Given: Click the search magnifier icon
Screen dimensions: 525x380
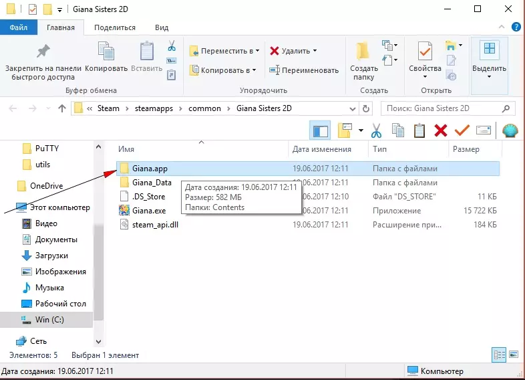Looking at the screenshot, I should pyautogui.click(x=506, y=108).
